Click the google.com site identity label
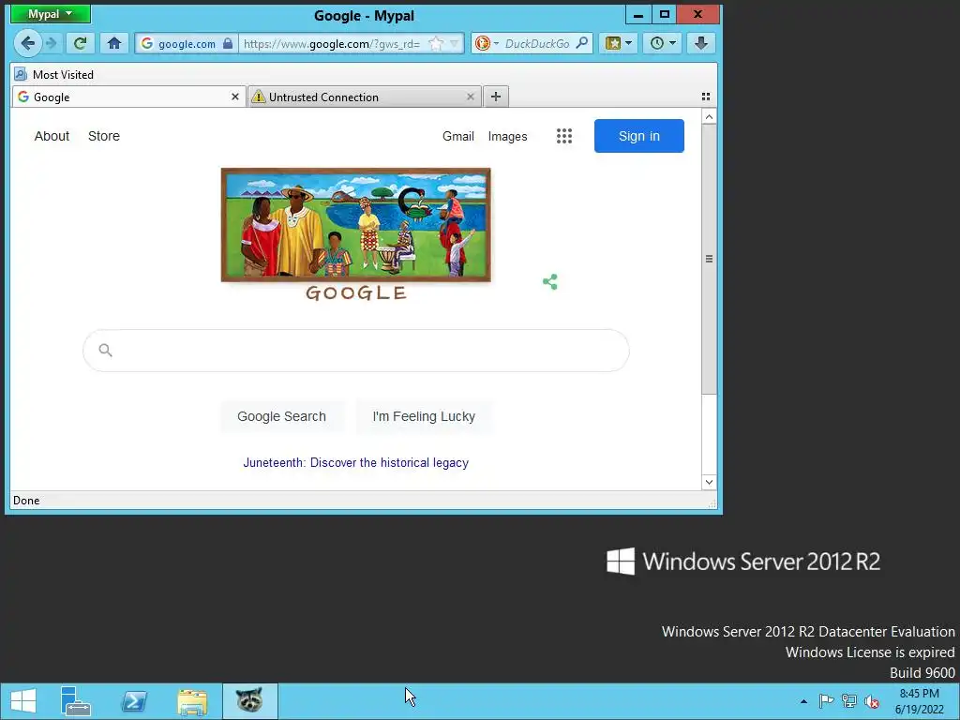 (187, 43)
